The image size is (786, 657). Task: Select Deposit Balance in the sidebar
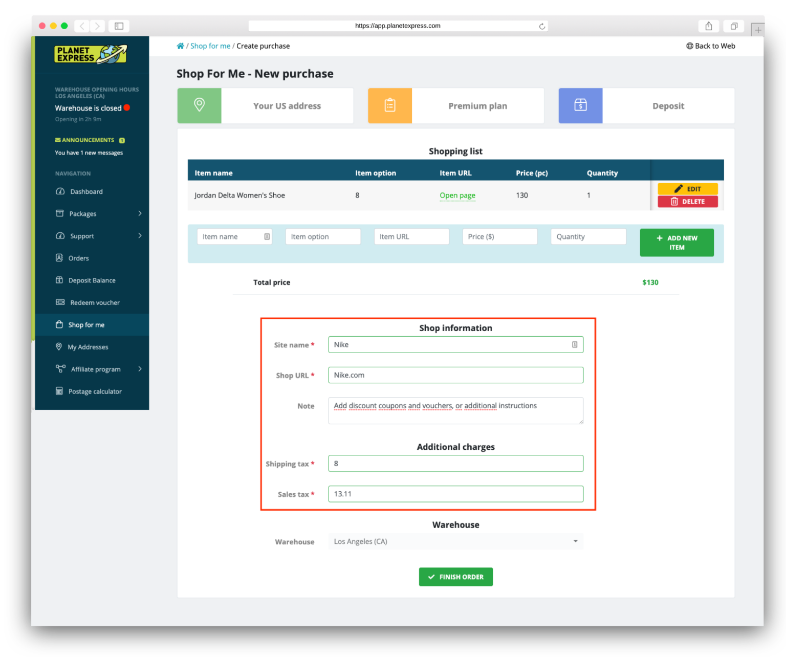tap(92, 280)
